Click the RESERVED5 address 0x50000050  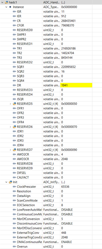pos(69,104)
